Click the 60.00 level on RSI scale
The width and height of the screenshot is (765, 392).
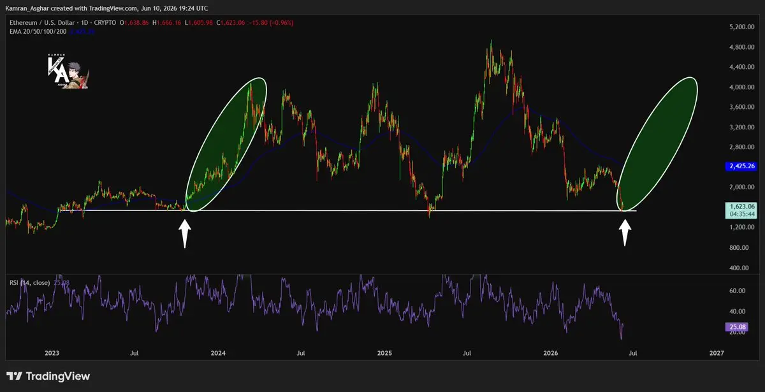pos(737,291)
